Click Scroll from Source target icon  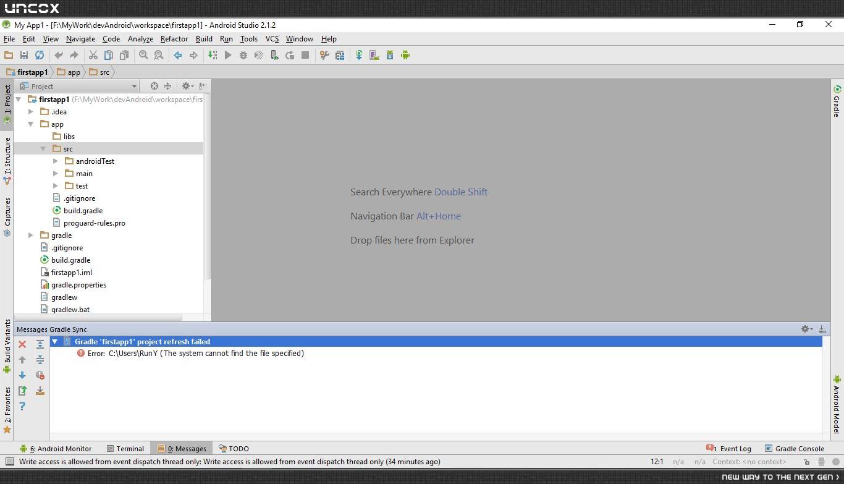click(x=154, y=86)
